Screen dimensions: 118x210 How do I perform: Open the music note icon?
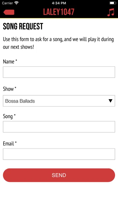pyautogui.click(x=111, y=12)
